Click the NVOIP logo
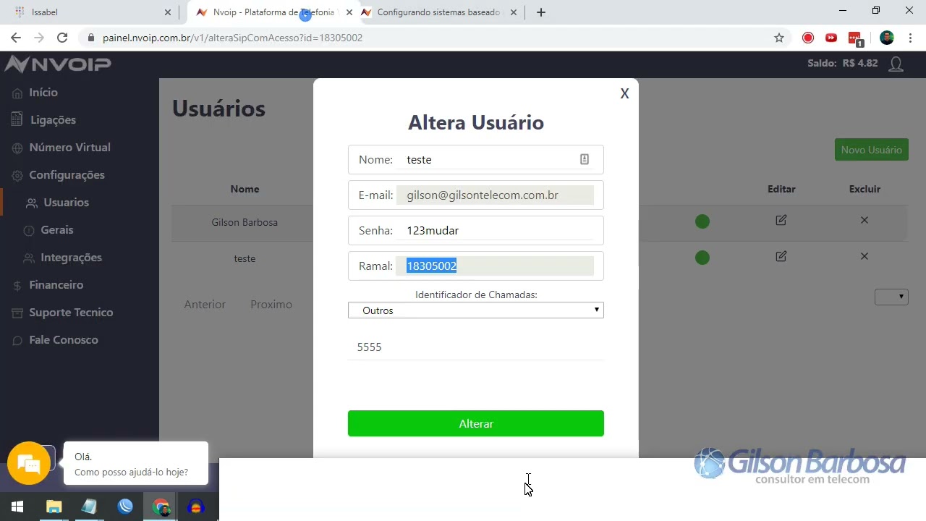The image size is (926, 521). pyautogui.click(x=58, y=64)
